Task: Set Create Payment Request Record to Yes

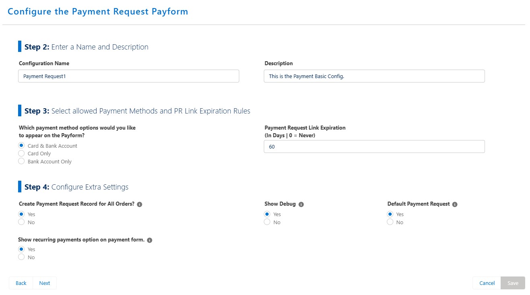Action: pos(22,214)
